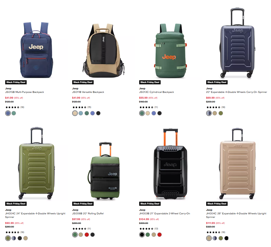Choose olive swatch for 20" Carry-On Spinner
Image resolution: width=271 pixels, height=247 pixels.
pos(221,113)
